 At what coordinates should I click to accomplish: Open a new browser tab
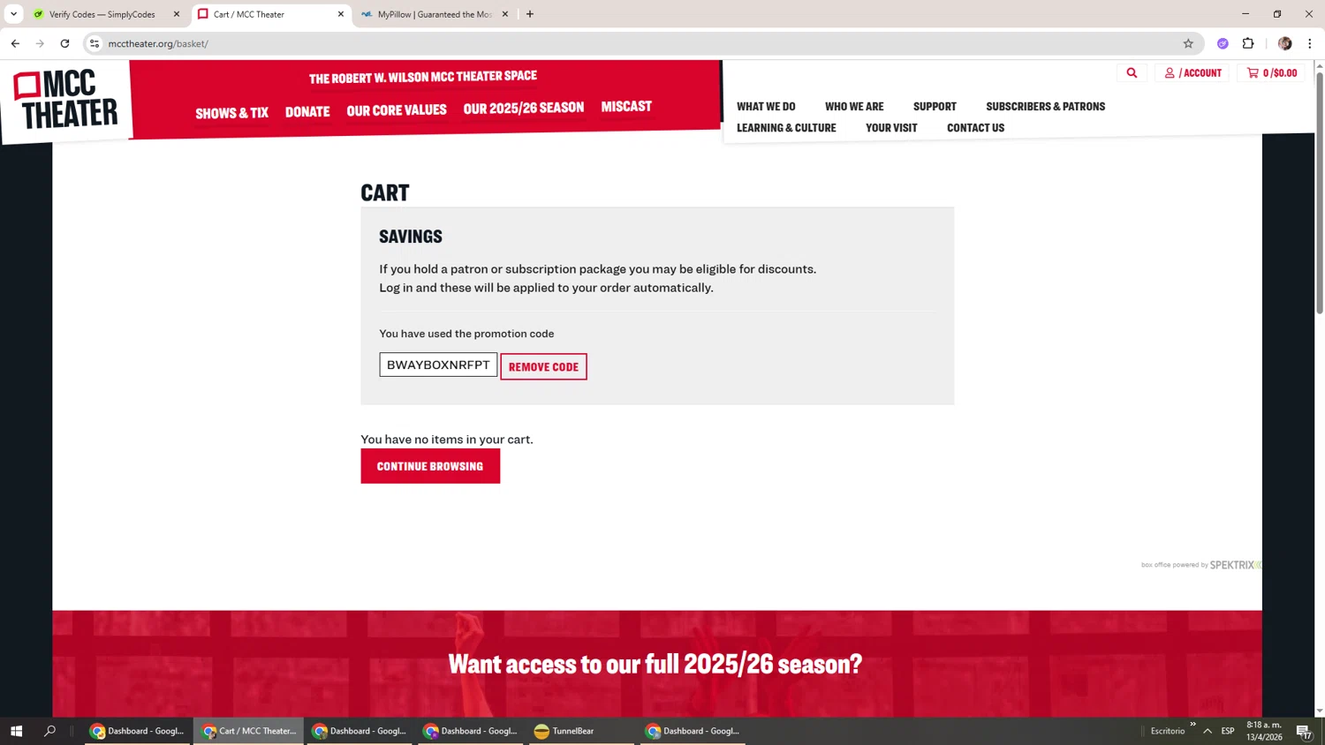point(530,14)
